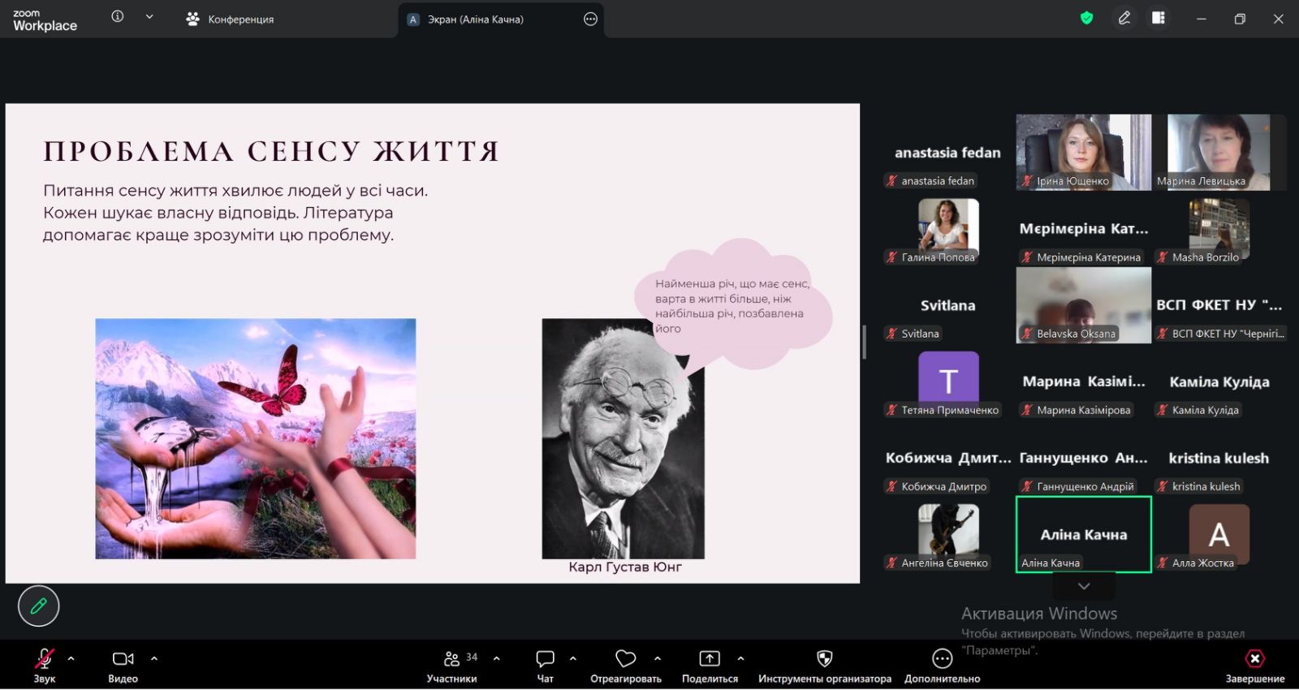Click the gallery panel resize handle

864,342
